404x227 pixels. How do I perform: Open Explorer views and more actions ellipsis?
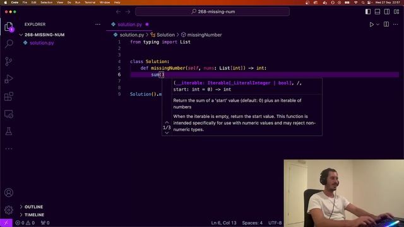98,24
